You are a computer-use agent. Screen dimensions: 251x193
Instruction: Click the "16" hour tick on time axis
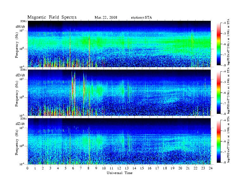point(150,168)
